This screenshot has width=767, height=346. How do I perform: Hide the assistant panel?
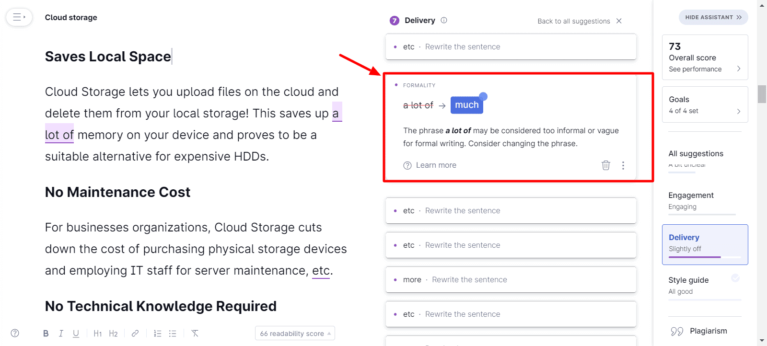[x=713, y=17]
